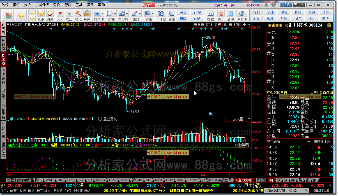Select the BIAS indicator tab

tap(71, 180)
